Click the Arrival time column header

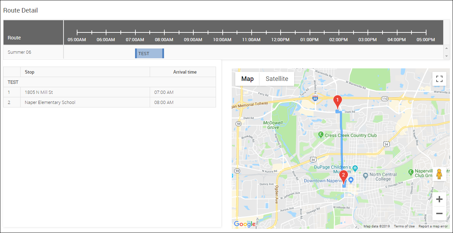tap(183, 72)
